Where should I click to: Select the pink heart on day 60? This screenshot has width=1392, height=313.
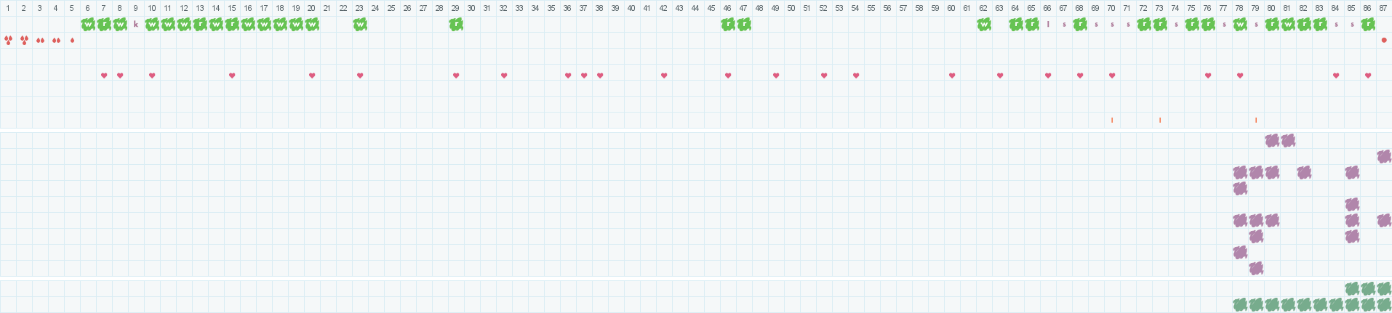[952, 76]
